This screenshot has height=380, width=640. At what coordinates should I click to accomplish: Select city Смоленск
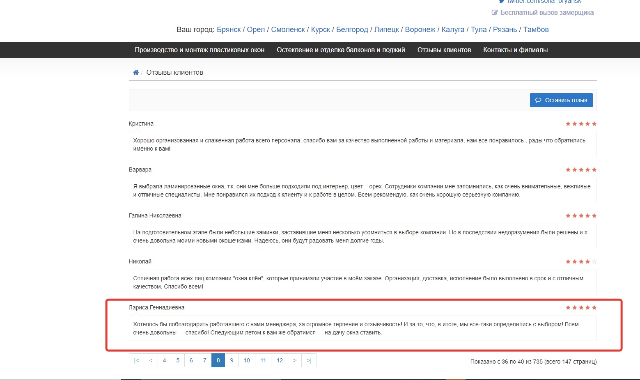pos(288,30)
